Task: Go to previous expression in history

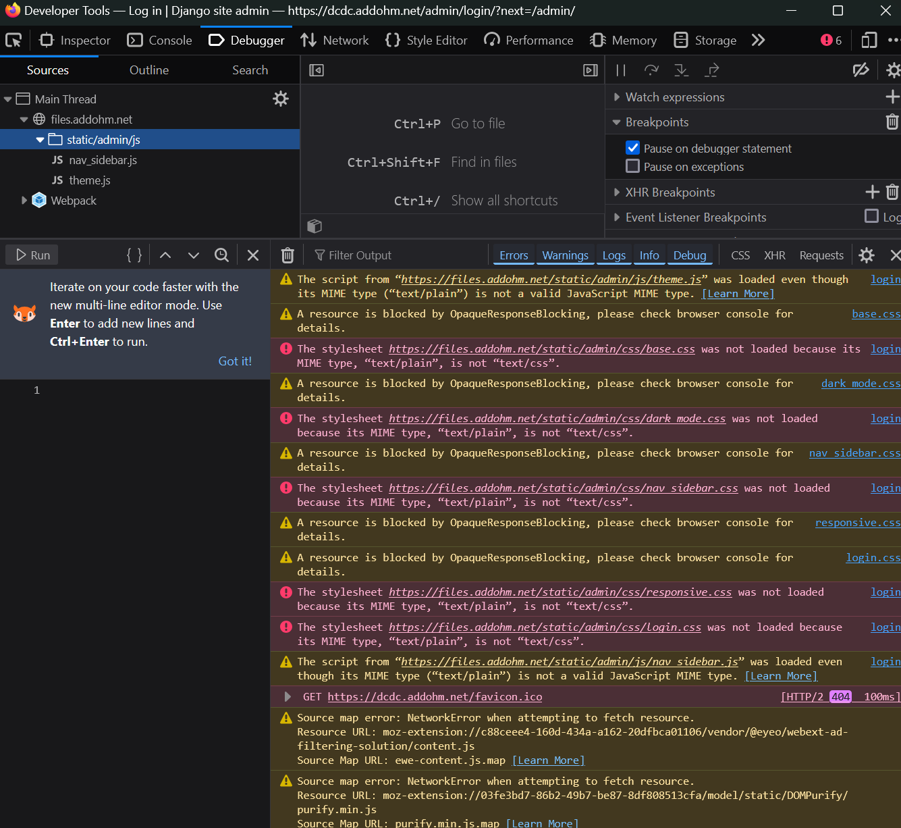Action: [165, 255]
